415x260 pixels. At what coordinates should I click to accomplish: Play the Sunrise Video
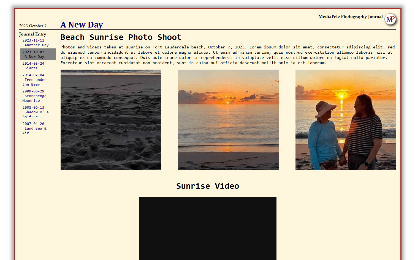click(x=207, y=228)
